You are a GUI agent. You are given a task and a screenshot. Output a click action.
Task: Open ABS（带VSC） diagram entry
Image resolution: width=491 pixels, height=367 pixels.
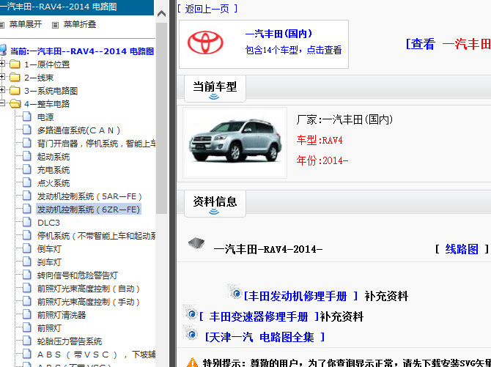(96, 354)
